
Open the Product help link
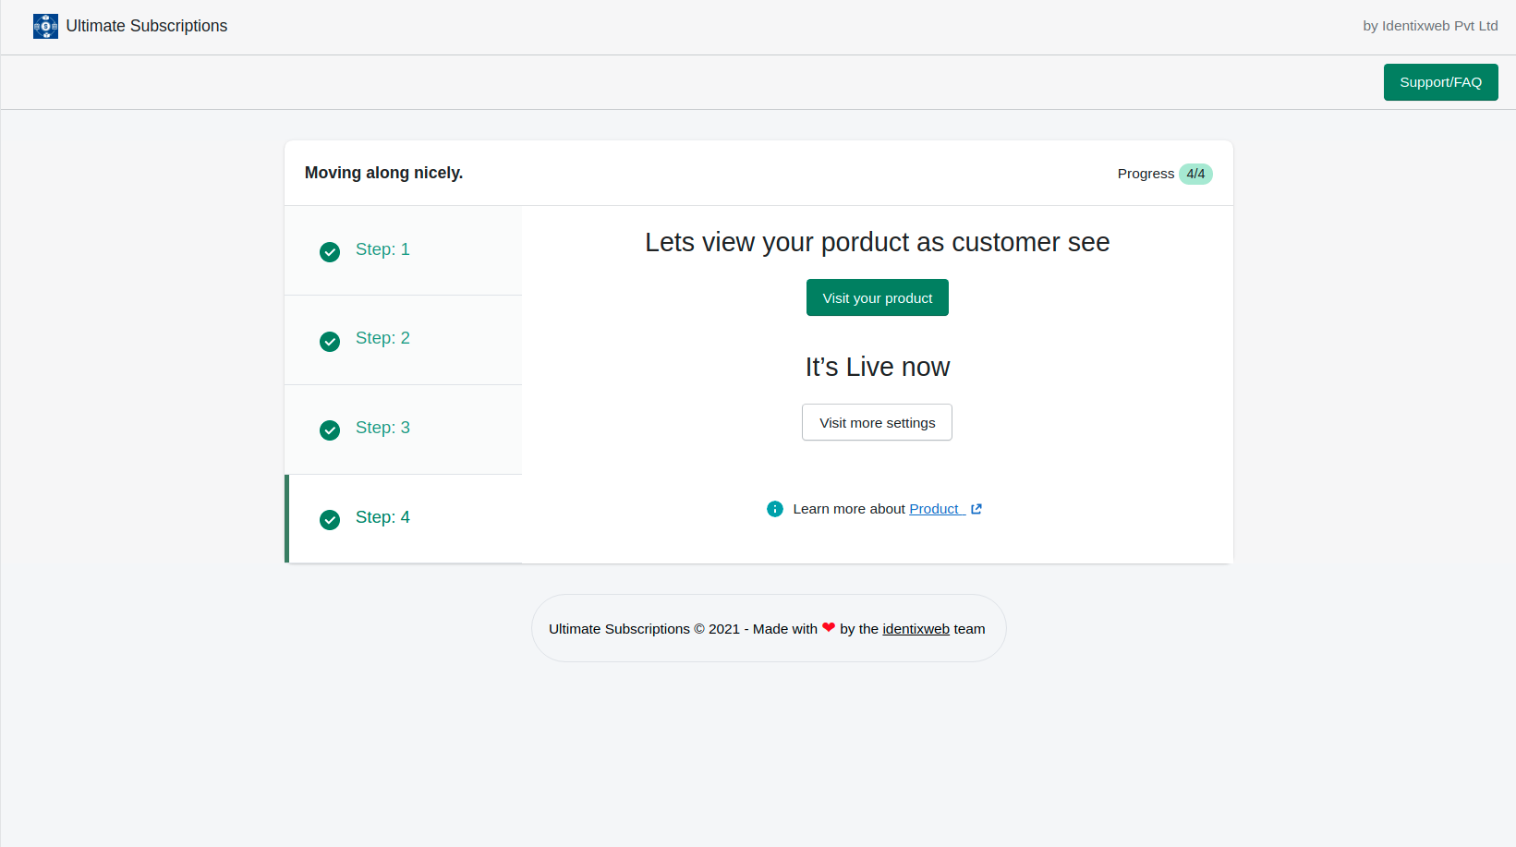937,509
